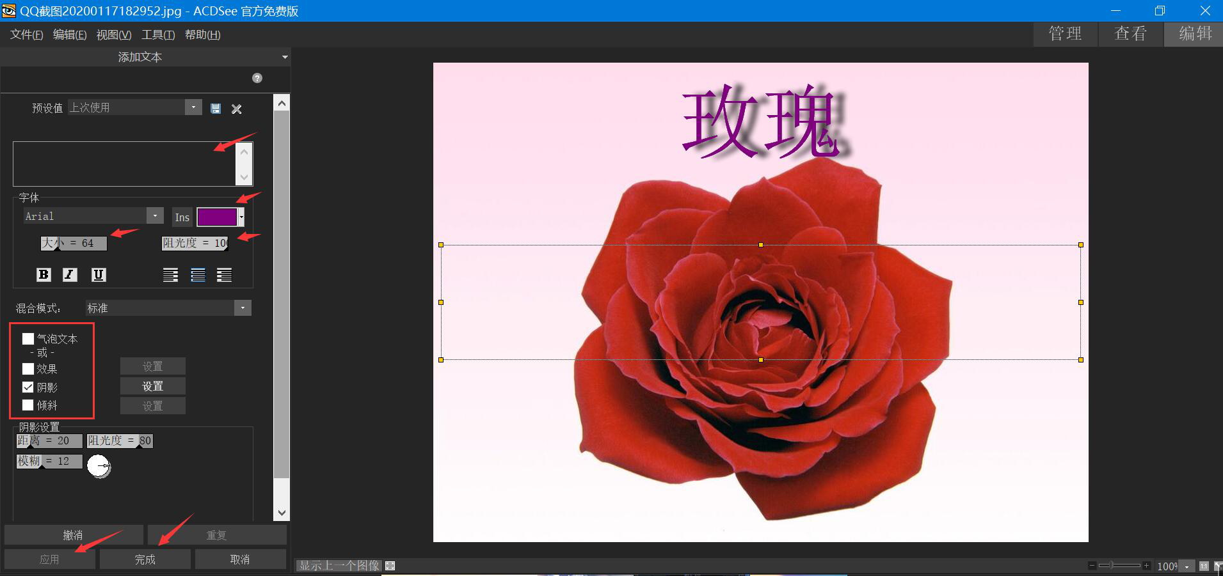Uncheck the 阴影 shadow checkbox
Screen dimensions: 1223x576
point(28,387)
